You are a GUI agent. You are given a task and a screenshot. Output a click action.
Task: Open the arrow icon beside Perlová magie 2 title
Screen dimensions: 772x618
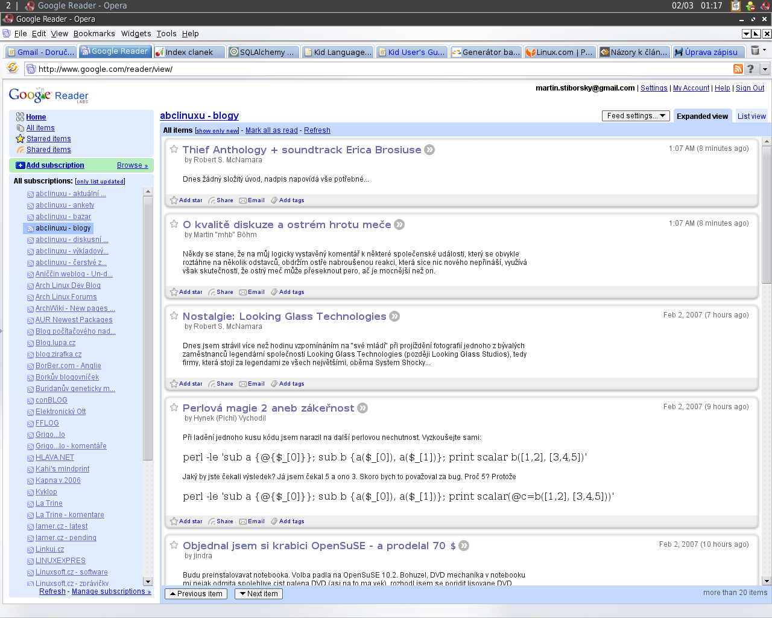(362, 408)
